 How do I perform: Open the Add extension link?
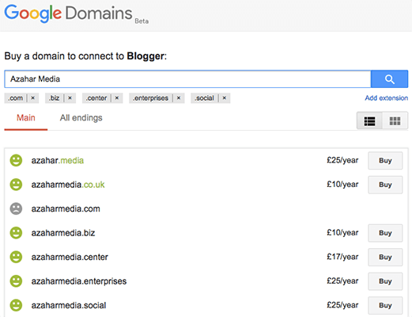click(x=387, y=98)
